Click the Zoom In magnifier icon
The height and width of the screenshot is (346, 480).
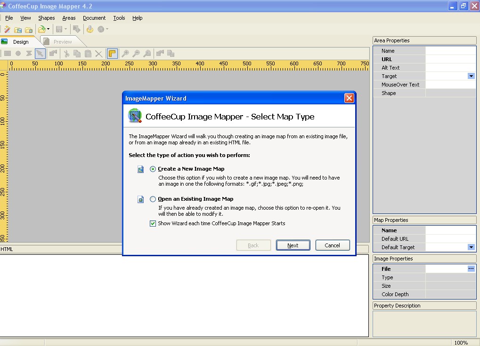pos(125,54)
